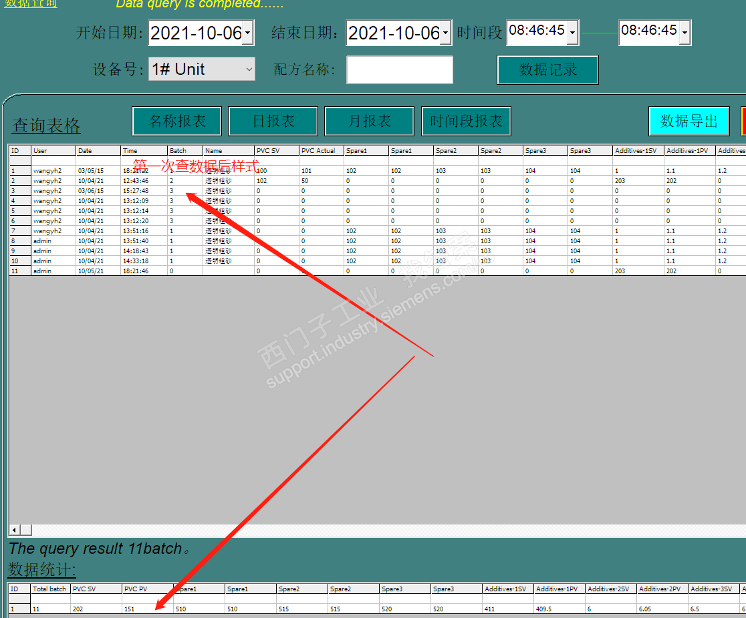
Task: Click the PVC Actual column header
Action: click(x=321, y=151)
